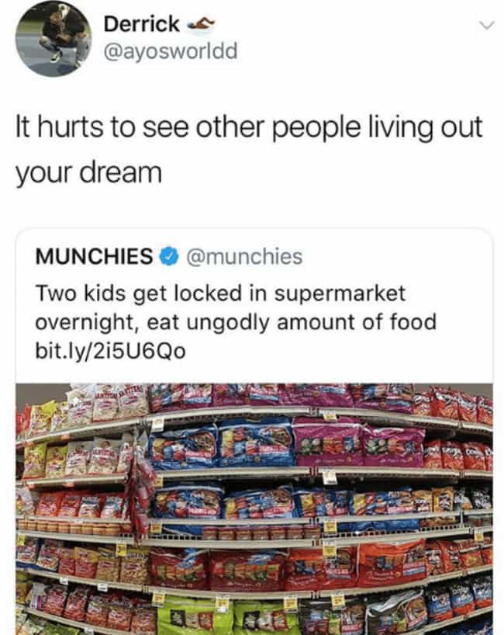Click 'overnight, eat ungodly amount' text line
504x635 pixels.
[236, 322]
